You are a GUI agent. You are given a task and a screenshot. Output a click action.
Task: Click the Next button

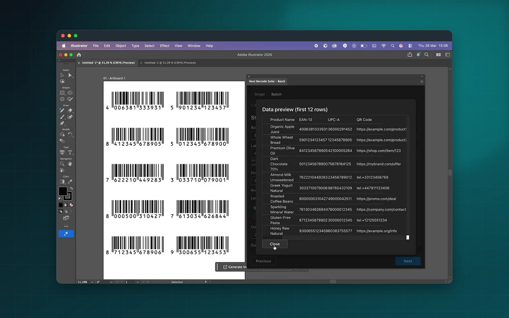click(x=408, y=261)
